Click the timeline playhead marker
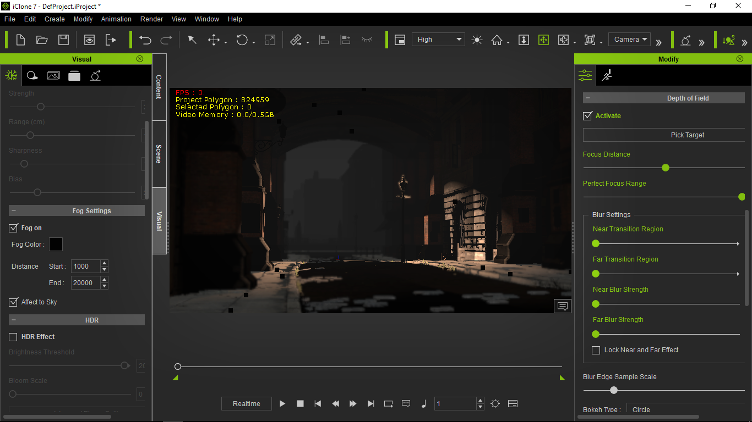This screenshot has width=752, height=422. tap(178, 367)
